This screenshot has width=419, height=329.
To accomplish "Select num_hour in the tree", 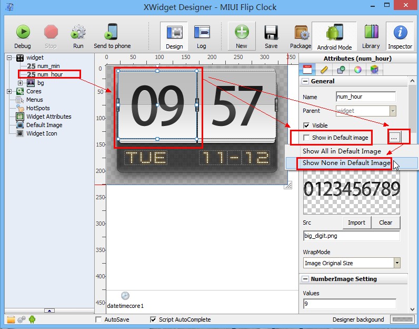I will 50,74.
